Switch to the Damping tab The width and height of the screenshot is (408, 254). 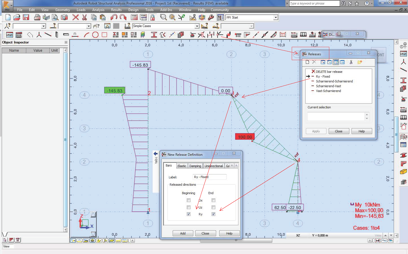pyautogui.click(x=195, y=166)
